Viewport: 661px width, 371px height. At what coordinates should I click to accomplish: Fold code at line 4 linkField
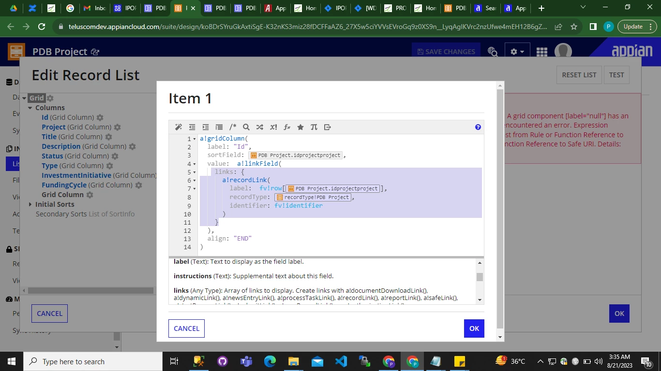(x=195, y=164)
